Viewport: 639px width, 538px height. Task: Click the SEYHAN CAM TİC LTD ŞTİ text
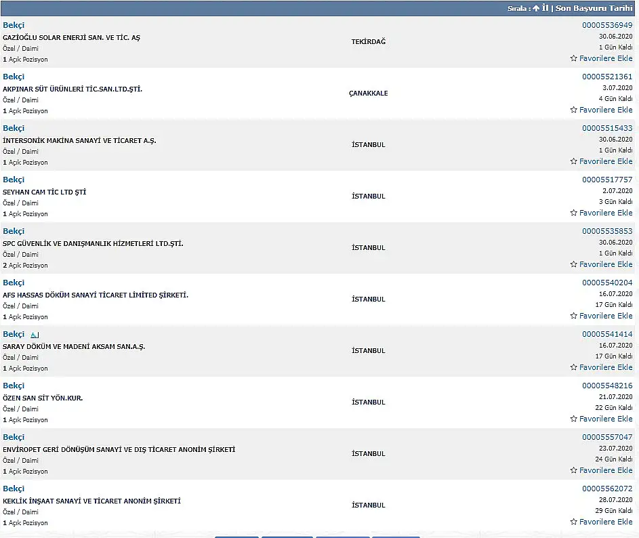pyautogui.click(x=45, y=192)
